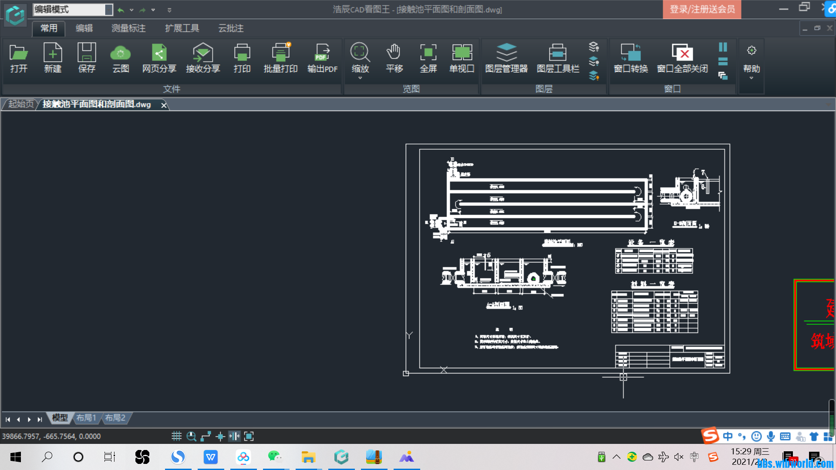Screen dimensions: 836x470
Task: Expand the 帮助 help dropdown
Action: [751, 78]
